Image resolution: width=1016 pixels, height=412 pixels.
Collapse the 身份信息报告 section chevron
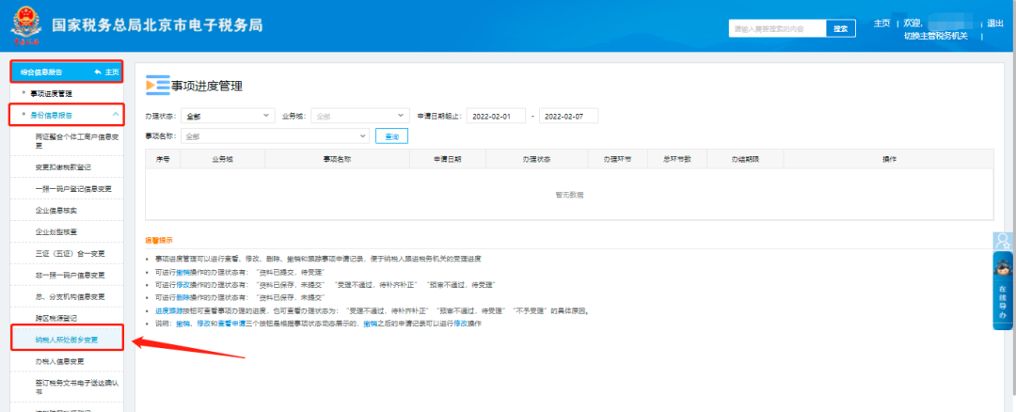[x=116, y=115]
